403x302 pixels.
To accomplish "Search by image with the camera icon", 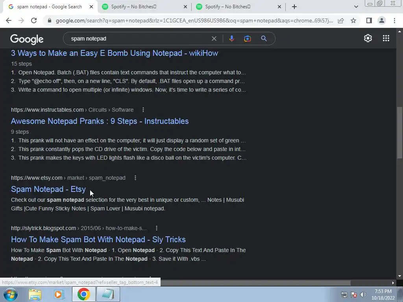I will 247,39.
